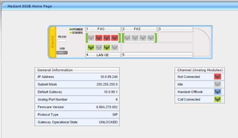Click subnet mask value 255.255.255.0
The image size is (238, 138).
[107, 84]
